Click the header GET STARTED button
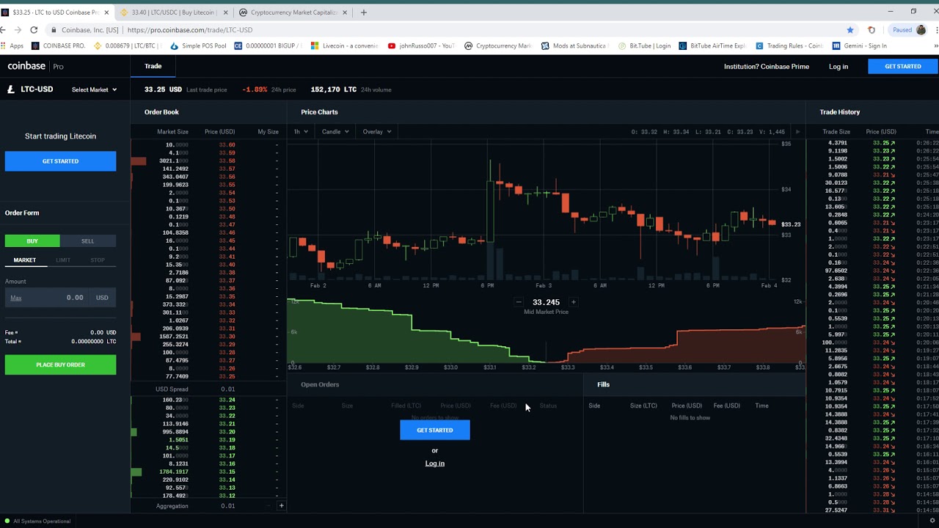Viewport: 939px width, 528px height. pos(903,66)
